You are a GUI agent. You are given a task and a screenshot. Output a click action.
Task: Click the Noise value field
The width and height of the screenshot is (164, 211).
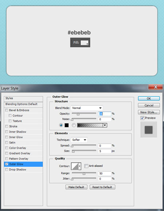coord(105,119)
